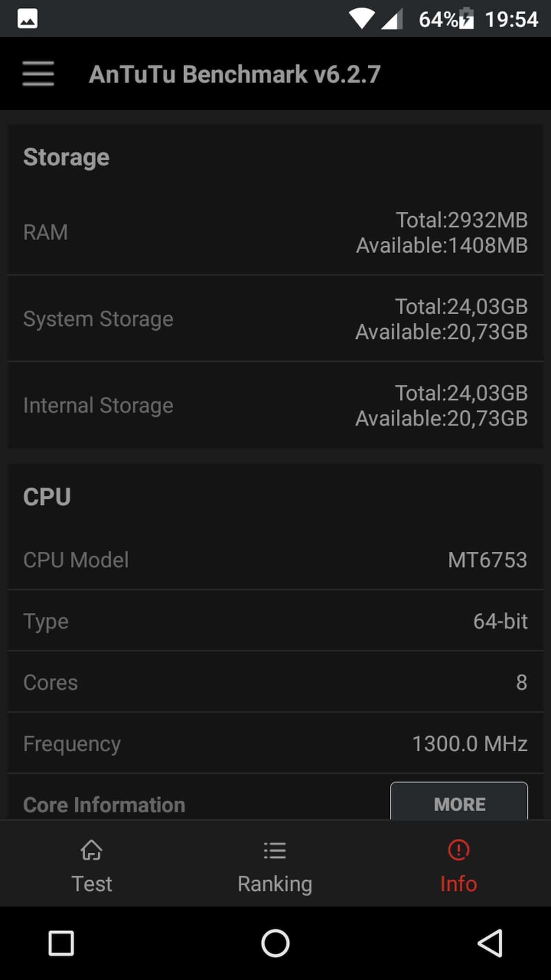The width and height of the screenshot is (551, 980).
Task: Switch to the Ranking tab
Action: (x=275, y=884)
